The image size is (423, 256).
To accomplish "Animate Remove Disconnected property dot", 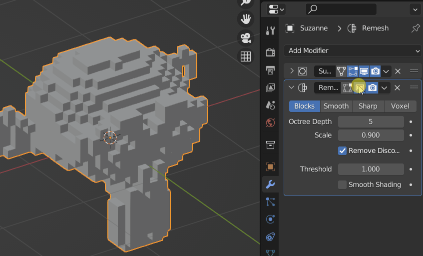I will pyautogui.click(x=411, y=150).
